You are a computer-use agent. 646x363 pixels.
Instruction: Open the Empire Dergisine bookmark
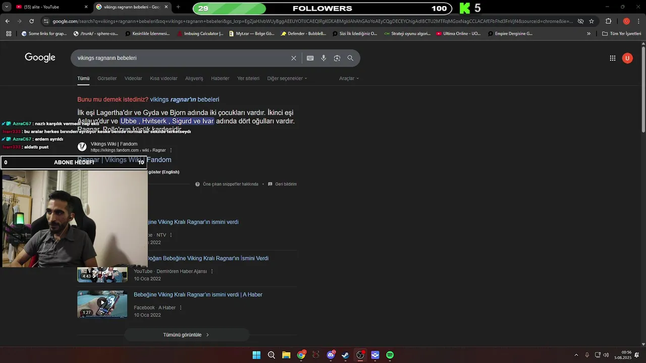point(509,34)
